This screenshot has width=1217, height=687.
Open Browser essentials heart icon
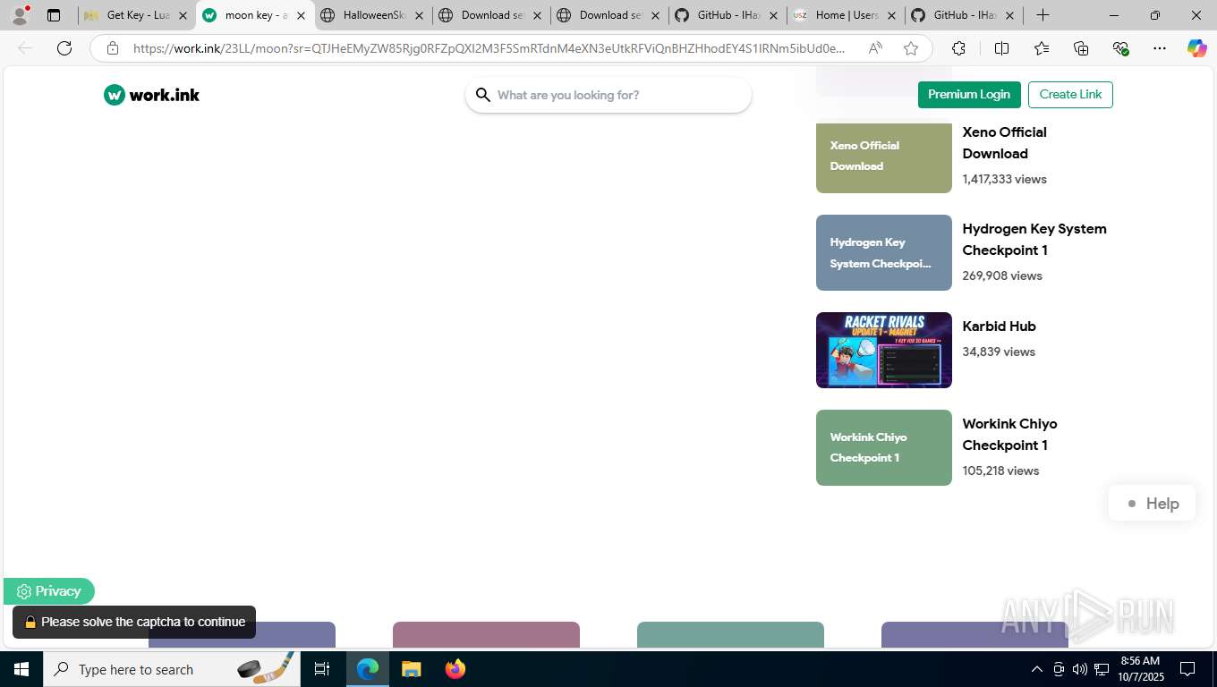click(x=1120, y=48)
